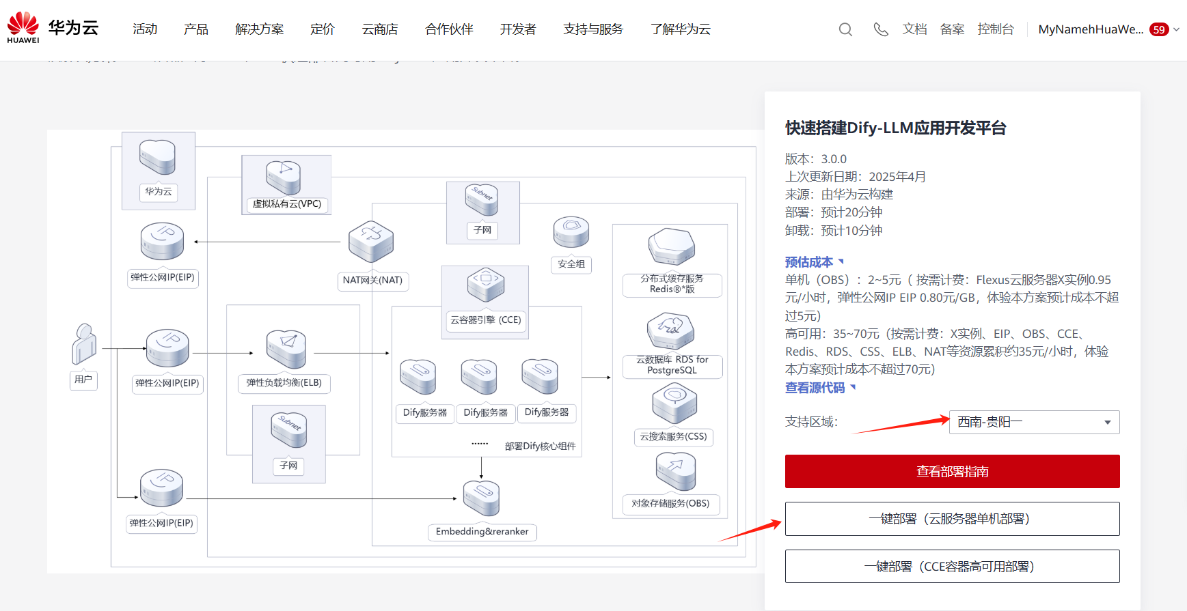Screen dimensions: 1187x611
Task: Click the 用户 person icon
Action: (84, 344)
